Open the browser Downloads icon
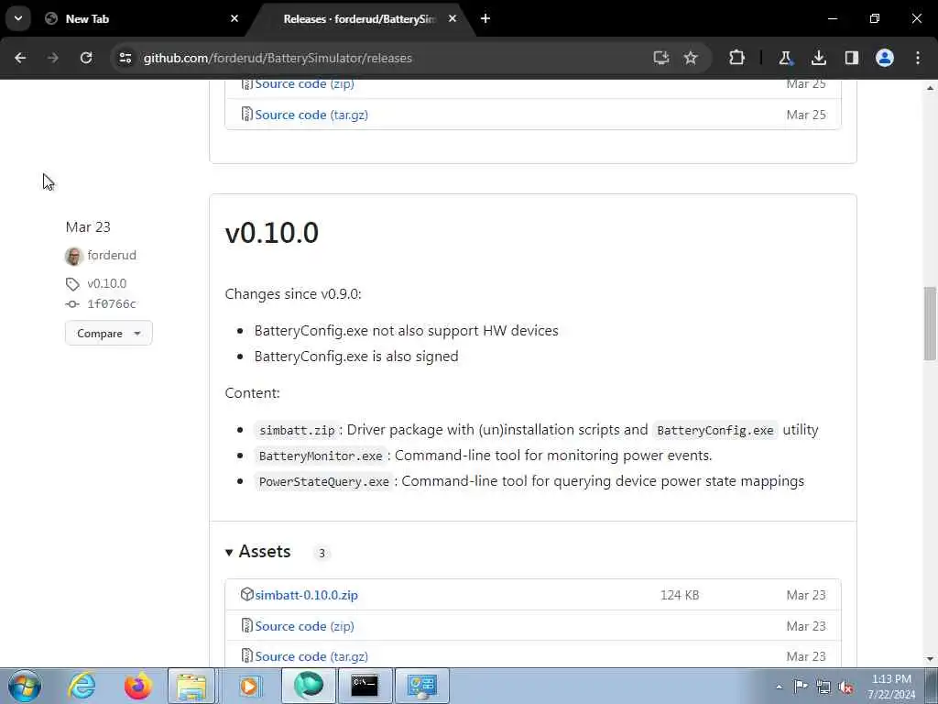This screenshot has width=938, height=704. tap(818, 58)
